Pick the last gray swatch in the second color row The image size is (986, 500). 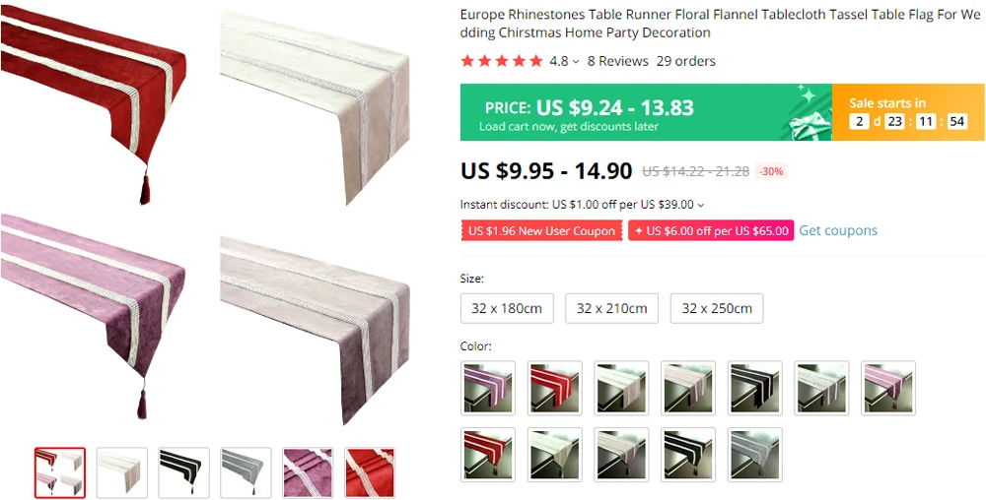(x=754, y=454)
